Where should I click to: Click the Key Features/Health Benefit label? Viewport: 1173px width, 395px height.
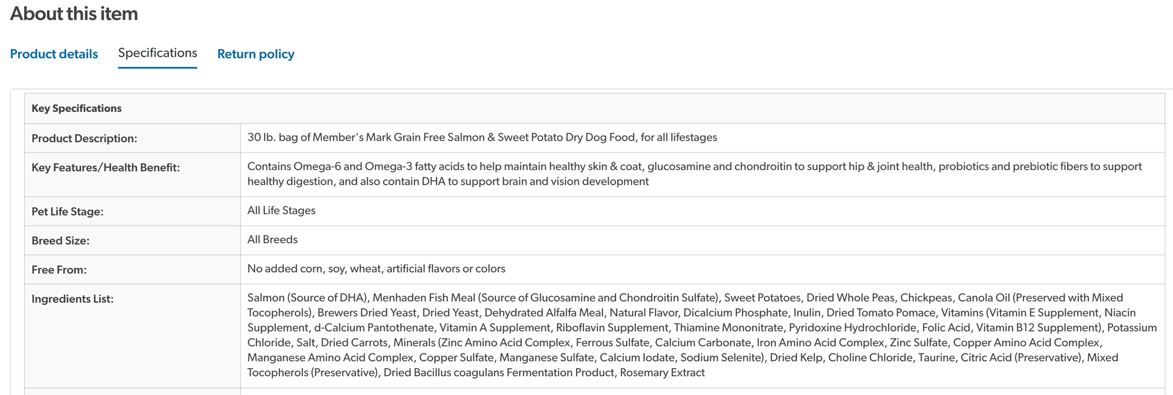pos(106,168)
